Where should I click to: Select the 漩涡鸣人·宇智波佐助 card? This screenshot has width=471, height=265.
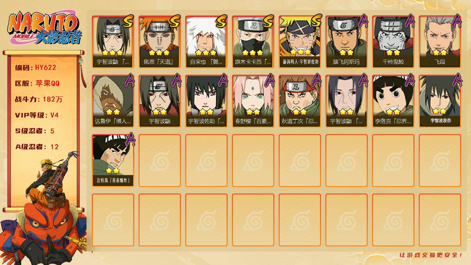point(300,42)
